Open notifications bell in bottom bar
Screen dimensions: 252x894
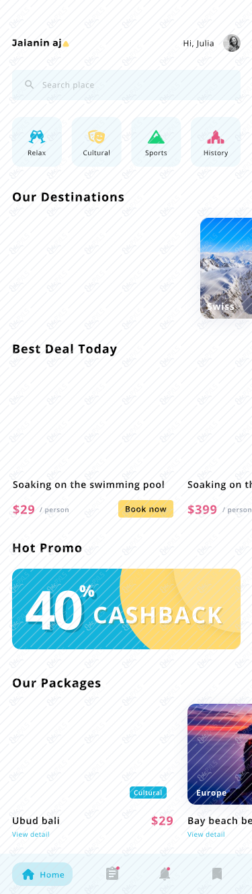(165, 873)
